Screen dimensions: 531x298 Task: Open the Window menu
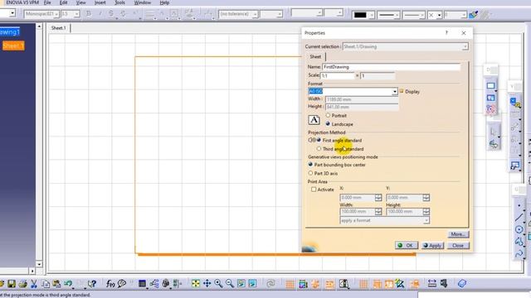(142, 2)
